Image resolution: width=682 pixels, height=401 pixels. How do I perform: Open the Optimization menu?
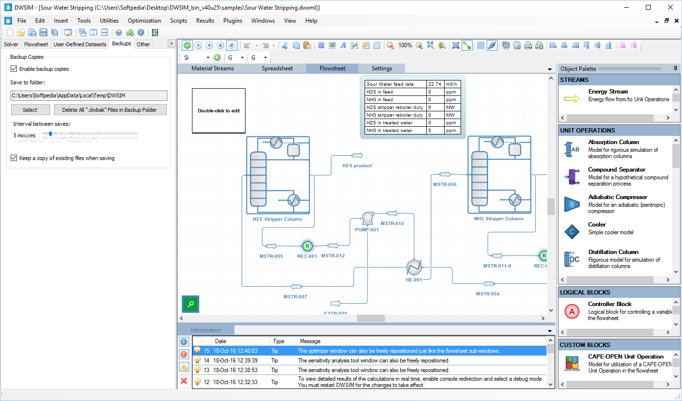[x=144, y=21]
